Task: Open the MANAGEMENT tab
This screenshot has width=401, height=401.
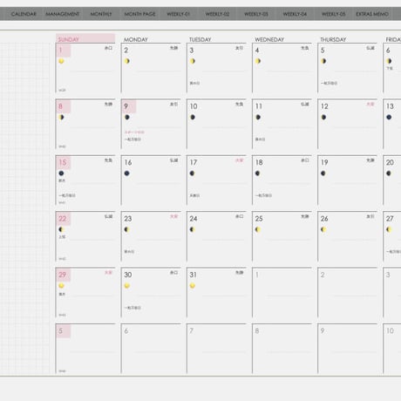Action: coord(63,14)
